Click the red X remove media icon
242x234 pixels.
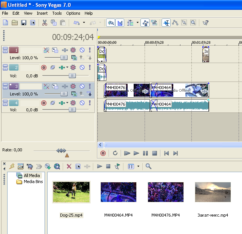69,166
